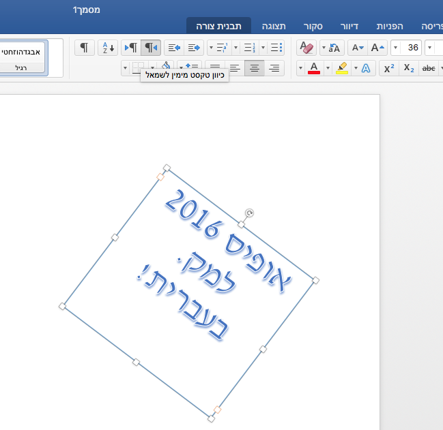Open the borders dropdown arrow
The image size is (443, 430).
(x=125, y=68)
